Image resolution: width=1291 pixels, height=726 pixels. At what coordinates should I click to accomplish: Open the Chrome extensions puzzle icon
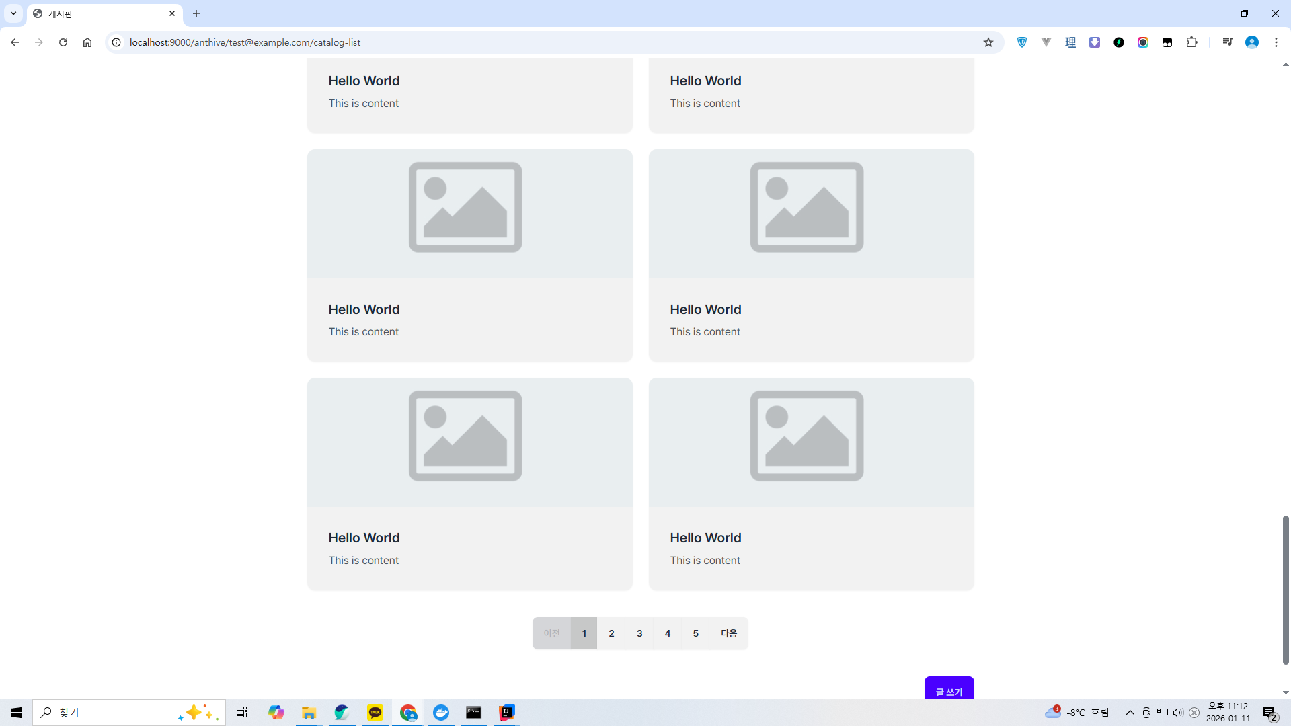(1191, 42)
